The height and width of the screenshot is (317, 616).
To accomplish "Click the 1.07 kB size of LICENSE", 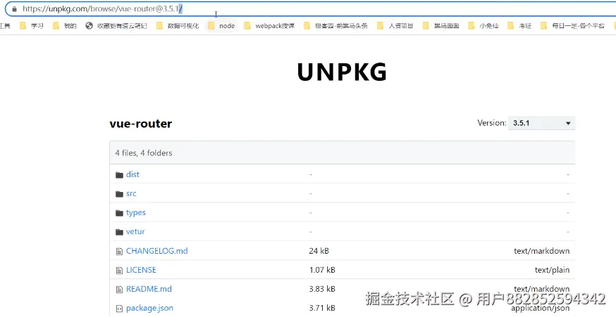I will (x=322, y=270).
